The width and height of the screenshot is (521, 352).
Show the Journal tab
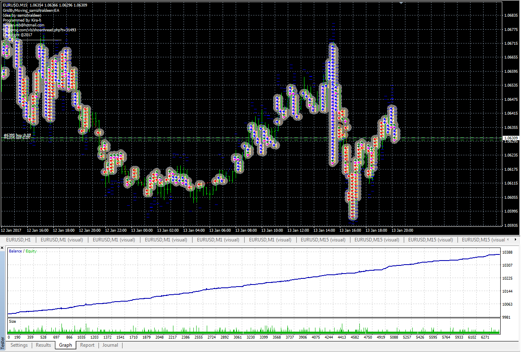pos(110,345)
